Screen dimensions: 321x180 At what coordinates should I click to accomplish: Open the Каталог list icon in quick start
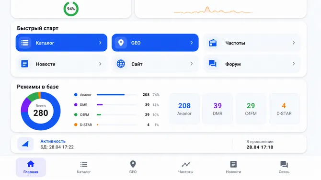coord(25,43)
